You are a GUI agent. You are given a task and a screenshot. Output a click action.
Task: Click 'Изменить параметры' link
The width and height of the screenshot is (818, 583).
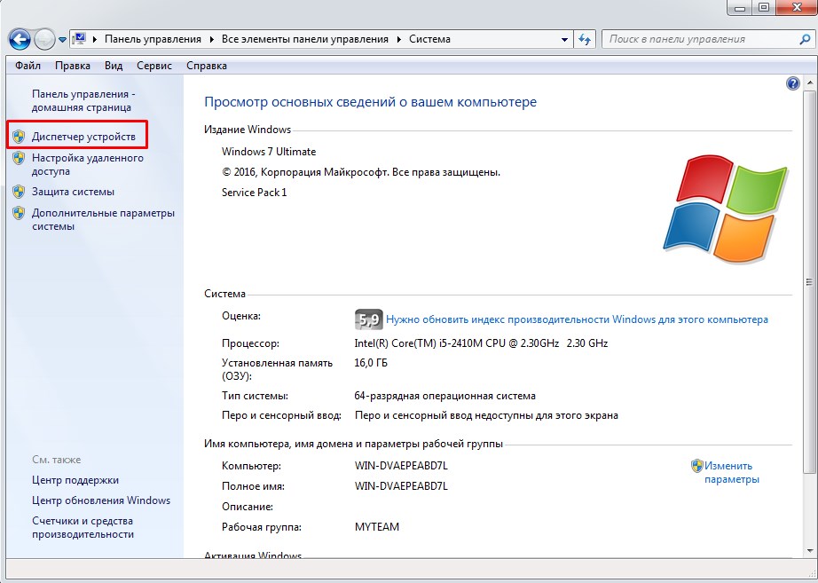731,472
